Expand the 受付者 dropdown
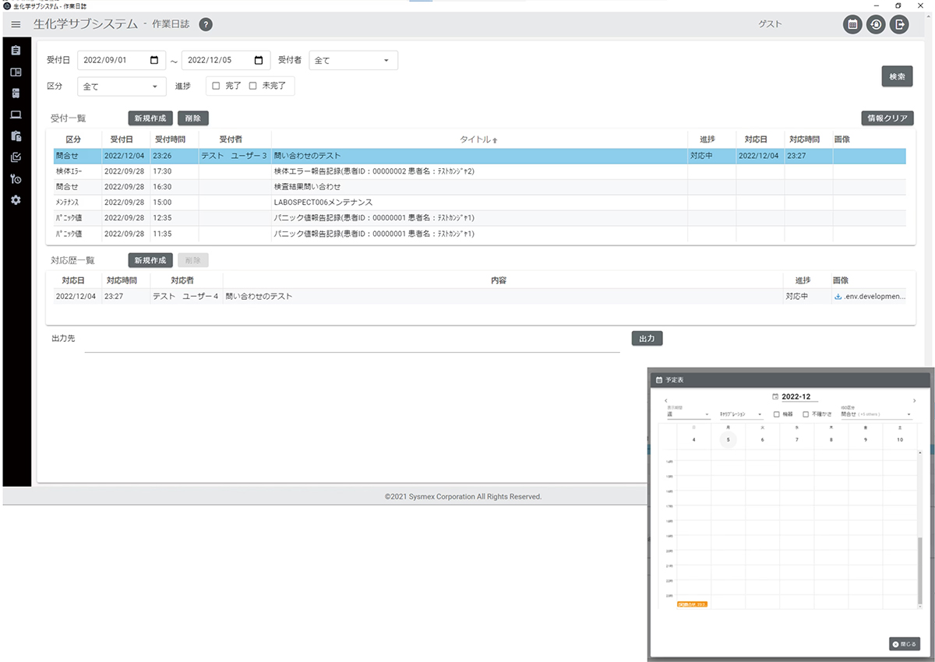Screen dimensions: 935x662 [x=353, y=61]
